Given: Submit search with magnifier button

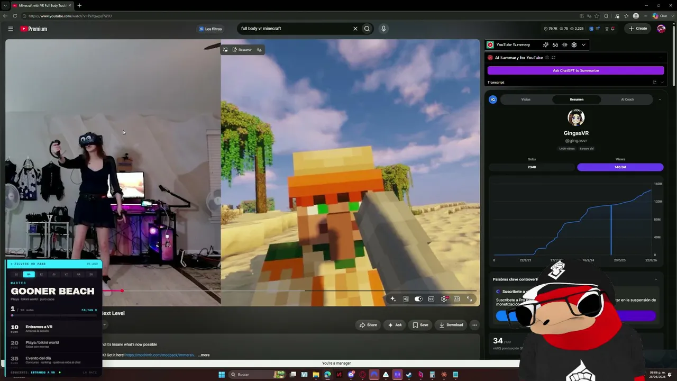Looking at the screenshot, I should (x=367, y=29).
